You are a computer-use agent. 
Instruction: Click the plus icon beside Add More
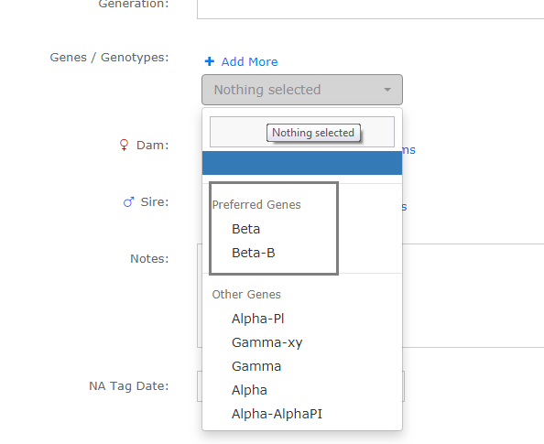(210, 61)
